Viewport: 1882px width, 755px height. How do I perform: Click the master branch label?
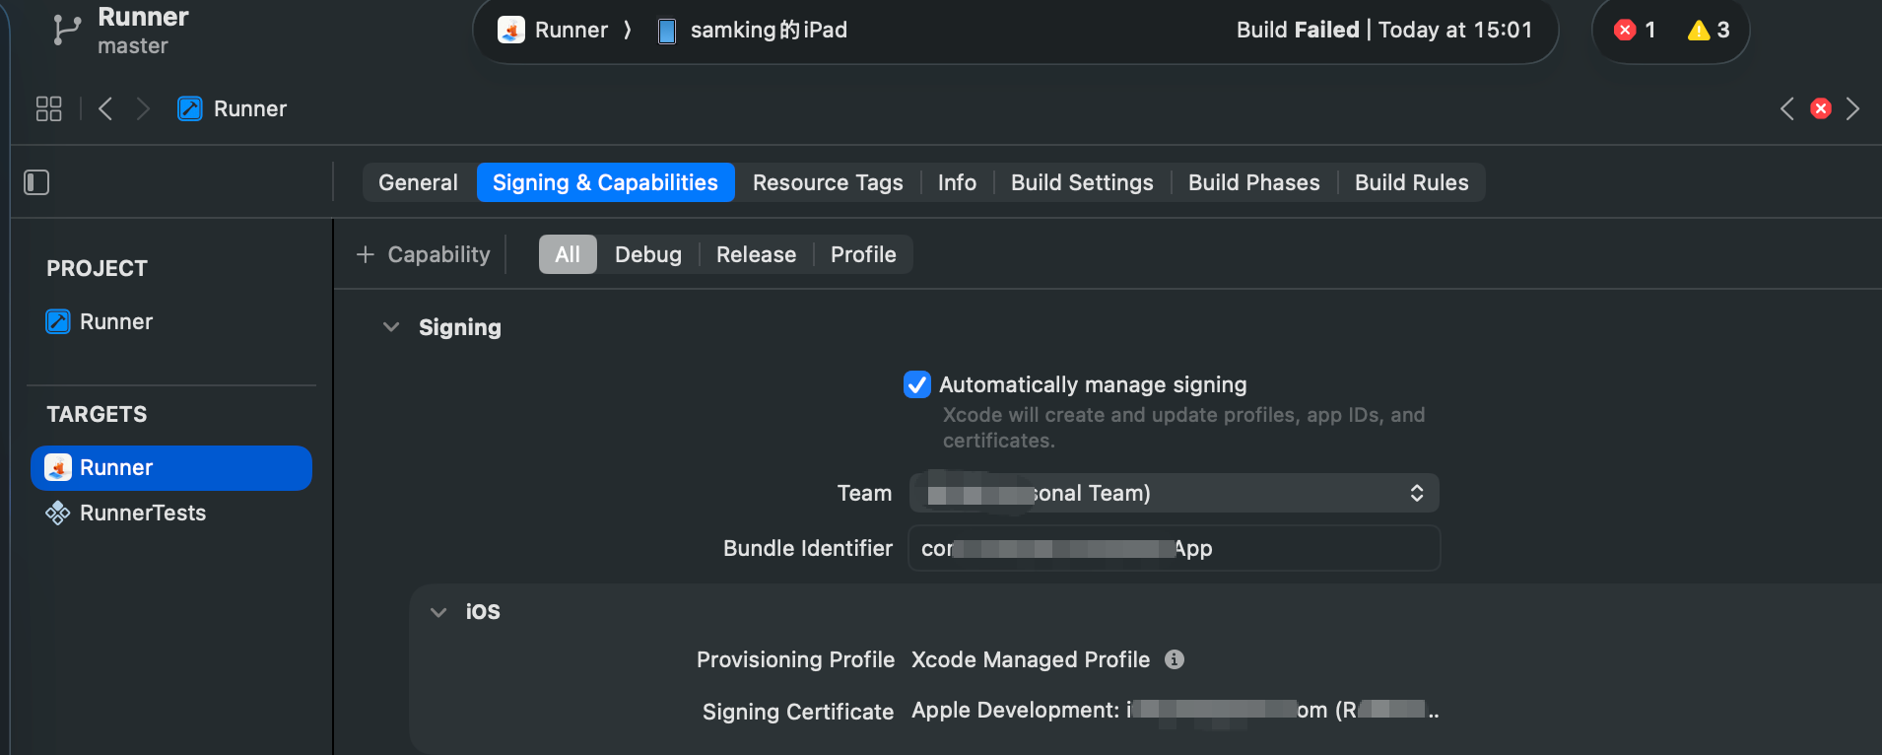pos(133,46)
